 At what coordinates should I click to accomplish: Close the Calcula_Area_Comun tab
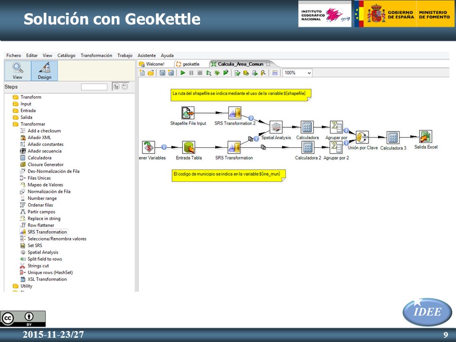click(x=268, y=64)
